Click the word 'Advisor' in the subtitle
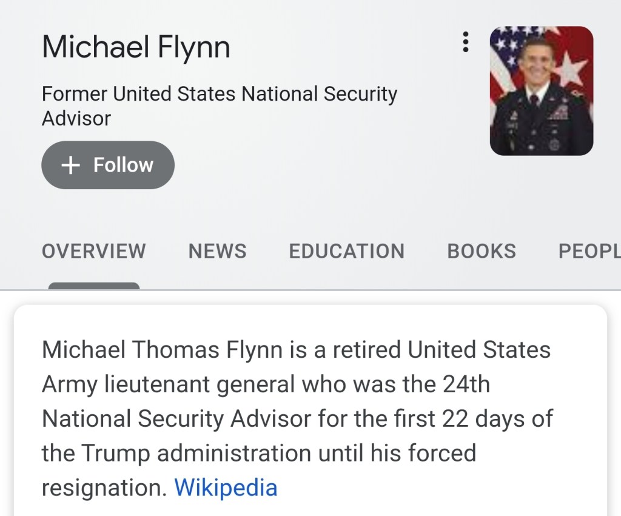 point(76,118)
